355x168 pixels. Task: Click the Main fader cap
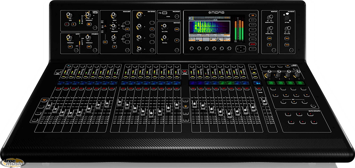pos(264,101)
